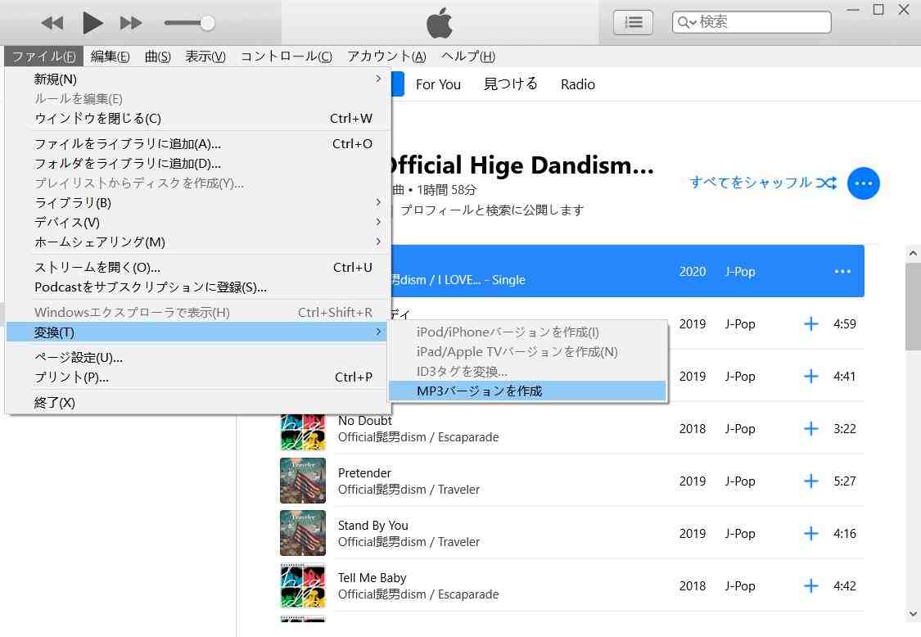Viewport: 921px width, 637px height.
Task: Open the 編集(E) menu in menu bar
Action: click(x=110, y=56)
